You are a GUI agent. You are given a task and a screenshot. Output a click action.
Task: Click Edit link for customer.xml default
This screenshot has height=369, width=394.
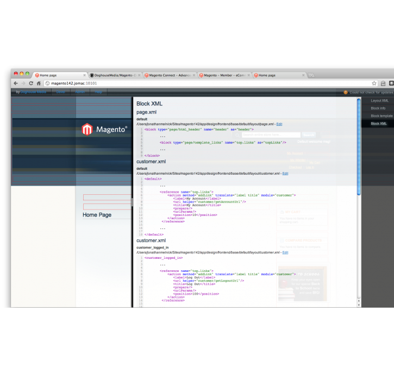pos(285,174)
